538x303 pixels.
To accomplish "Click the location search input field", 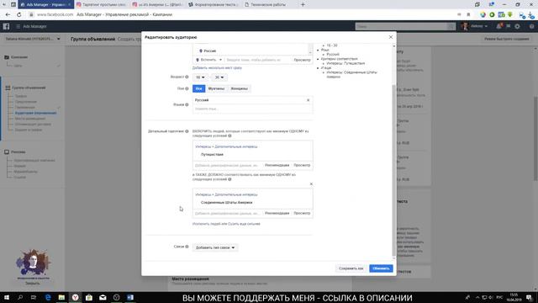I will 257,60.
